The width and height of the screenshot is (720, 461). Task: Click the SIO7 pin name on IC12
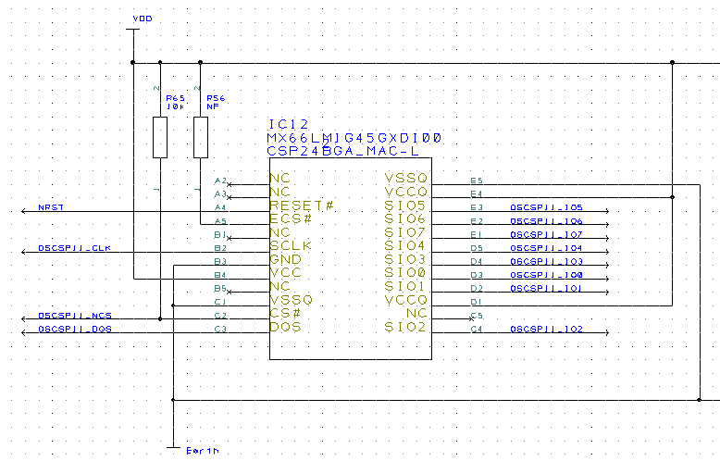405,232
